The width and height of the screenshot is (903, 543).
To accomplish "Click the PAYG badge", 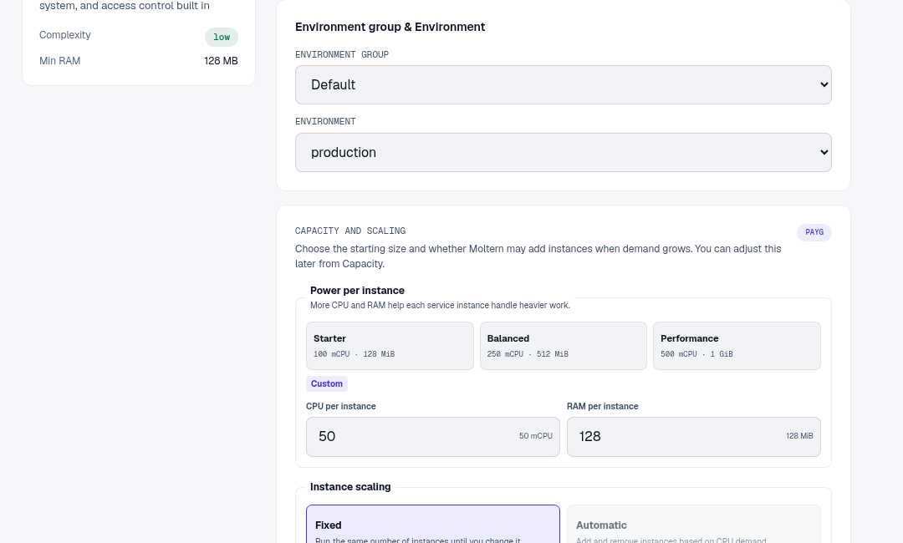I will click(814, 232).
